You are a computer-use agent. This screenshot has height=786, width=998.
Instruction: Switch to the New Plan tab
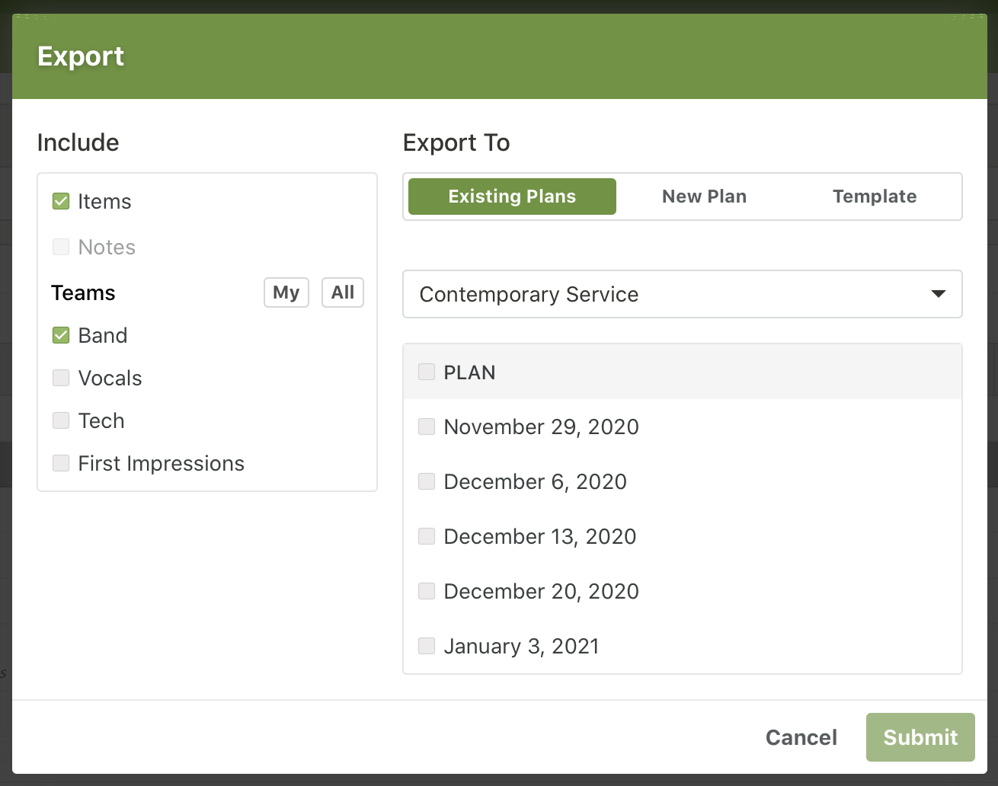(704, 196)
